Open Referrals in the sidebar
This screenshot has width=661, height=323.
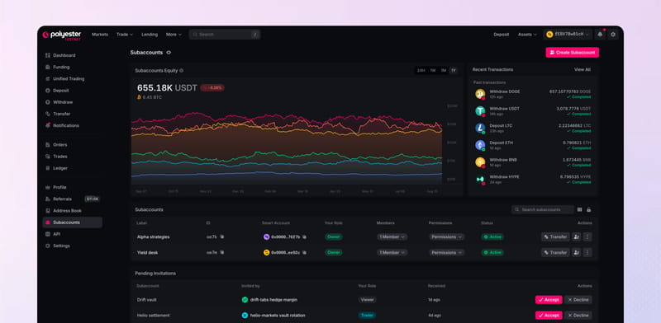pos(72,199)
